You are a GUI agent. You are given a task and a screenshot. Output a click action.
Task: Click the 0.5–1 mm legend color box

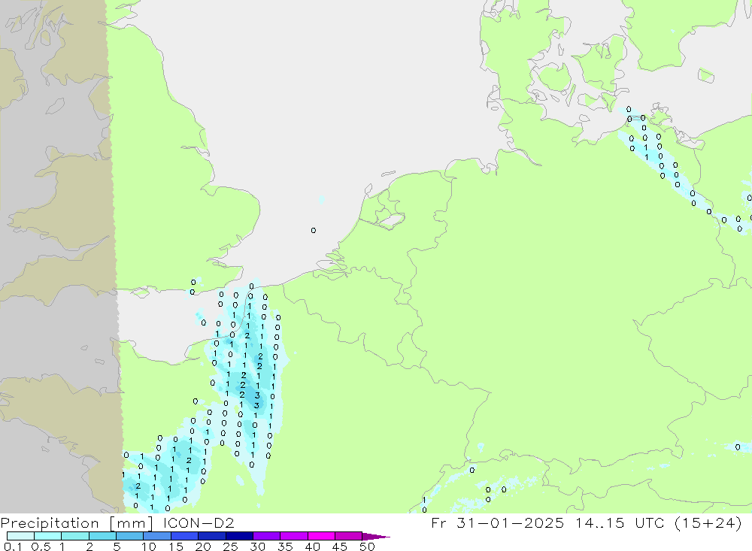click(x=48, y=536)
